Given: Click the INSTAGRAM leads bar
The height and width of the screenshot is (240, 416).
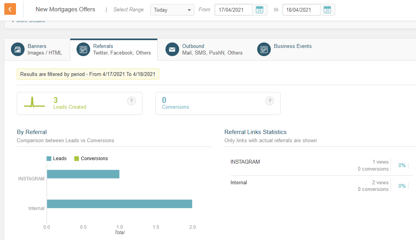Looking at the screenshot, I should 83,174.
